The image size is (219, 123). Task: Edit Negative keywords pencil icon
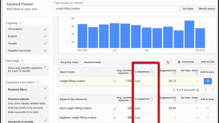[x=45, y=51]
